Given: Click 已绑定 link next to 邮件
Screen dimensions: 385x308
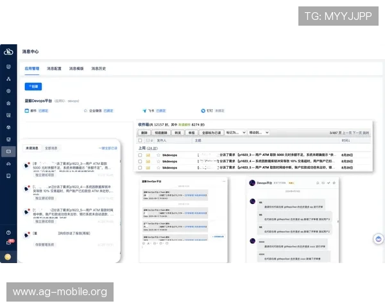Looking at the screenshot, I should [43, 111].
